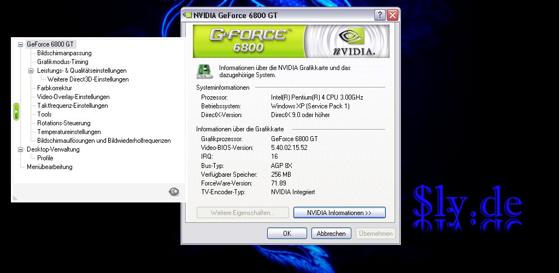559x273 pixels.
Task: Open Grafikmodus-Timing page
Action: coord(63,62)
